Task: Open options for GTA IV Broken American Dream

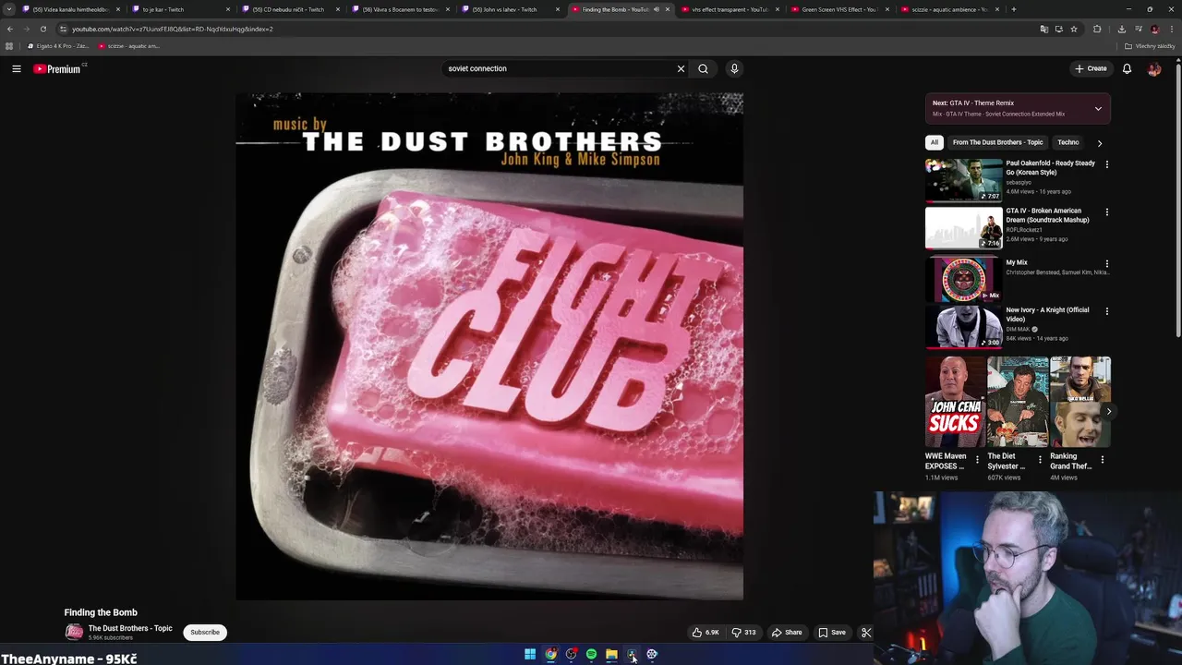Action: coord(1107,212)
